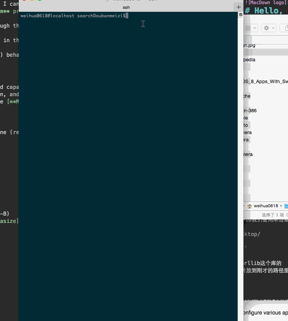
Task: Open Finder's action gear dropdown
Action: point(269,28)
